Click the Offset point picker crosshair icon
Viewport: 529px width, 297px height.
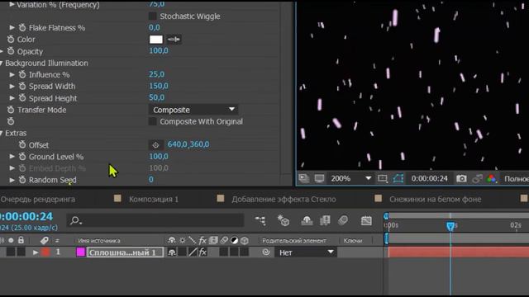click(155, 145)
